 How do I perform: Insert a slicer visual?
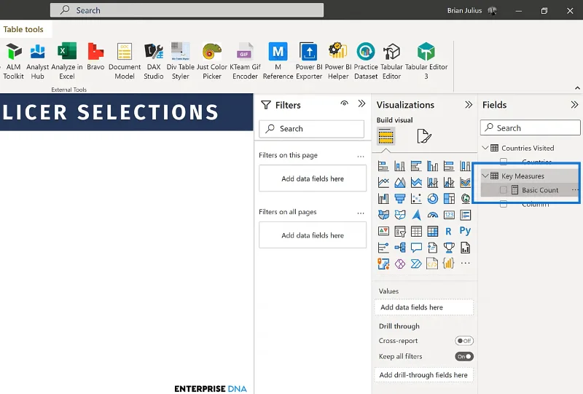click(x=399, y=231)
